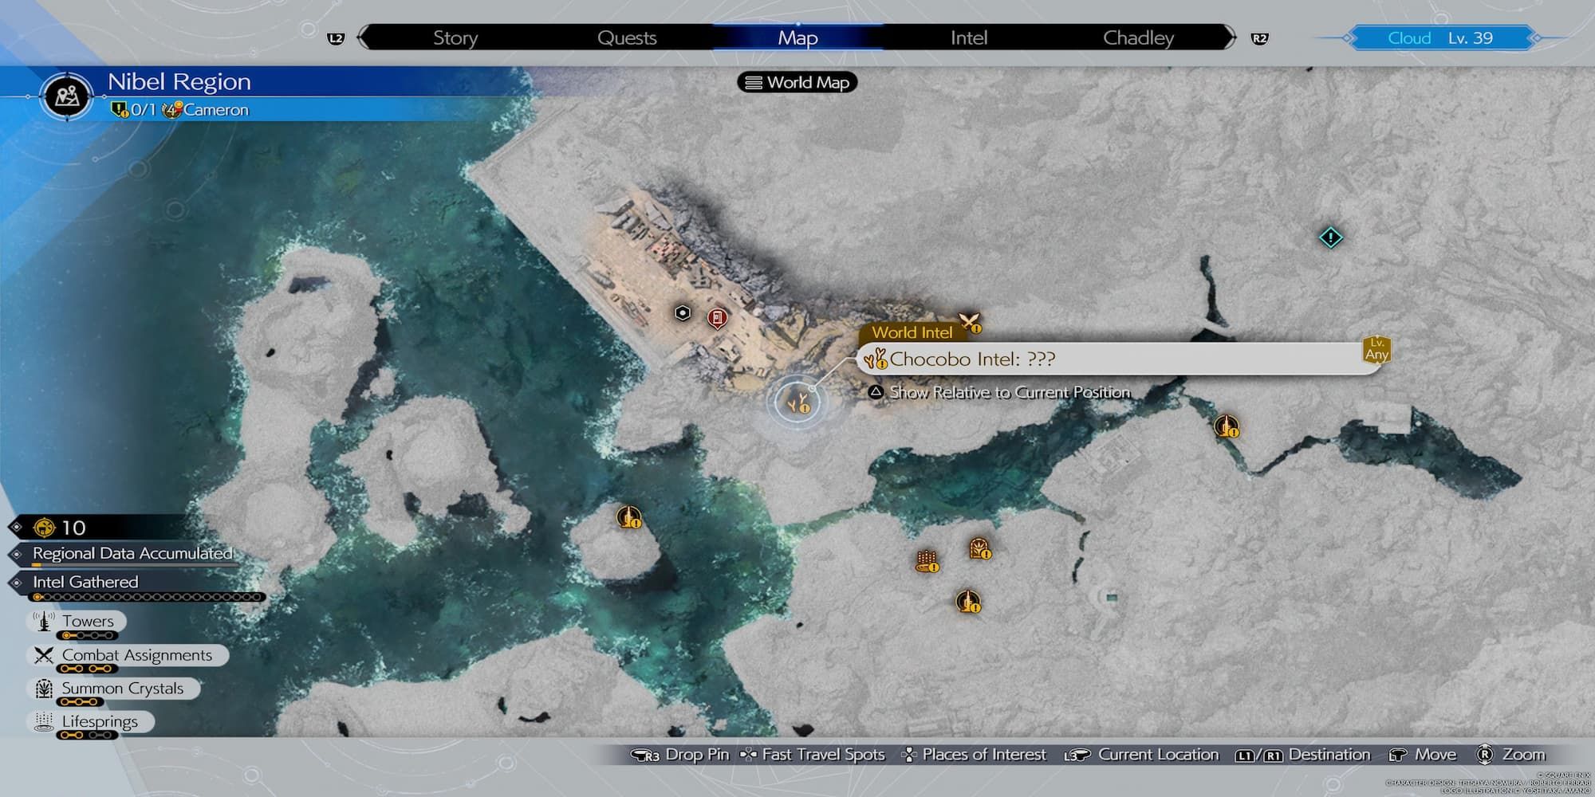Open the World Map button
The height and width of the screenshot is (797, 1595).
(x=797, y=82)
